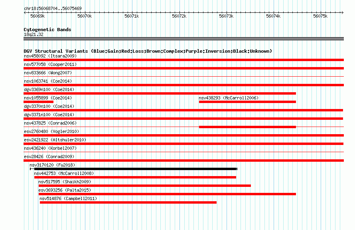Open variant nsv1063741 (Coe2014)
The image size is (355, 230).
48,81
